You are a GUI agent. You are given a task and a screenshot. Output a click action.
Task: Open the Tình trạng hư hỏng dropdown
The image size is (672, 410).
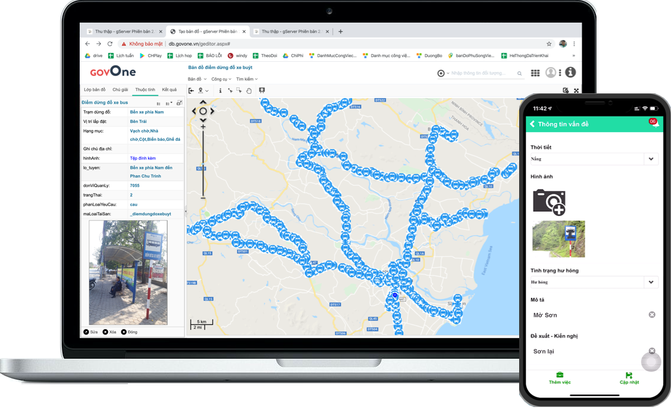pos(651,282)
